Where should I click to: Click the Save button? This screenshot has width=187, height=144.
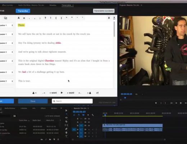[x=33, y=101]
